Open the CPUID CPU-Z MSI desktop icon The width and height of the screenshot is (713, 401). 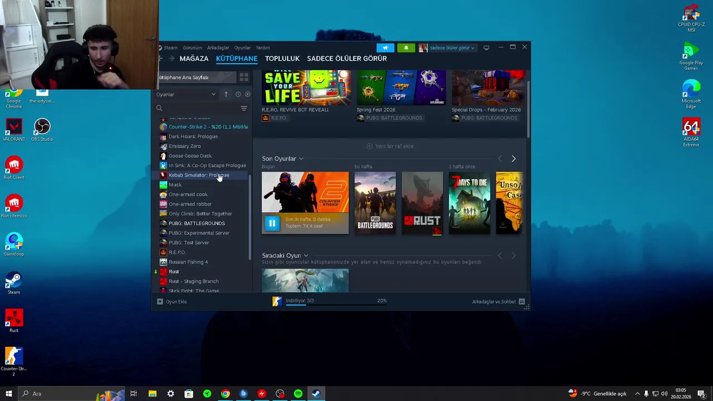691,18
